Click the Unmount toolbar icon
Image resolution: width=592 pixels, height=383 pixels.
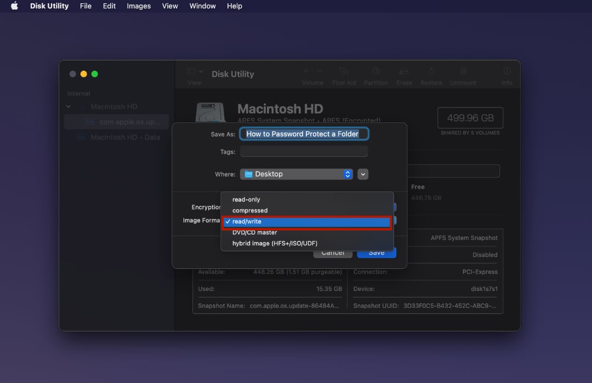[x=463, y=71]
